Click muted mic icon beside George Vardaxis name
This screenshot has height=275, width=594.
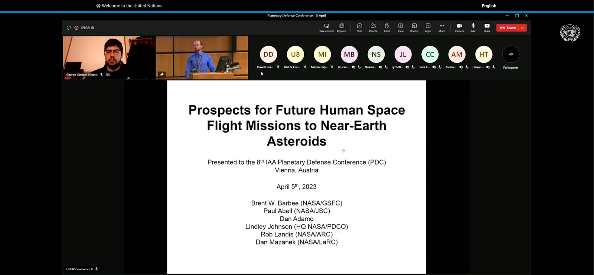(x=101, y=75)
